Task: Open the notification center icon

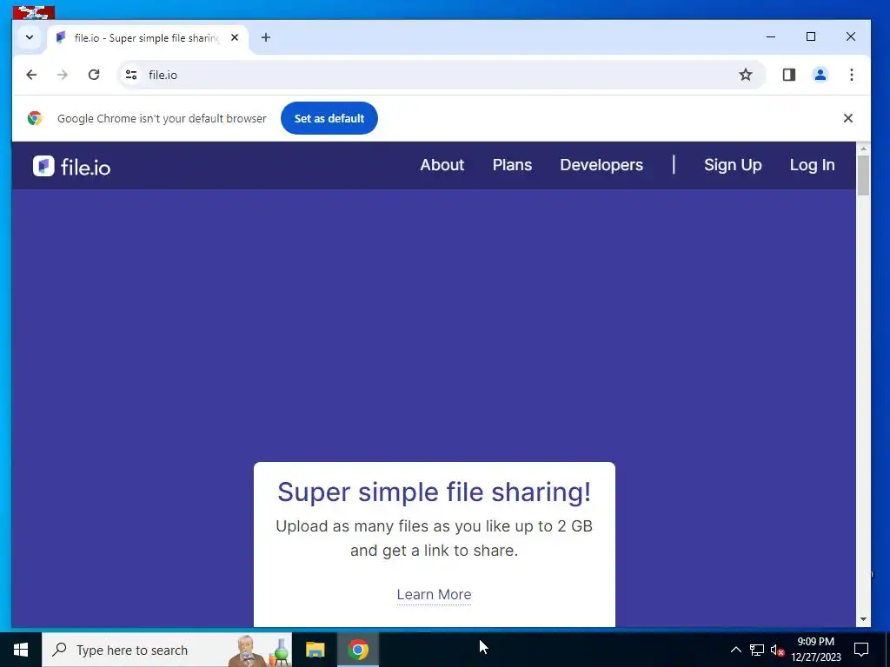Action: point(861,650)
